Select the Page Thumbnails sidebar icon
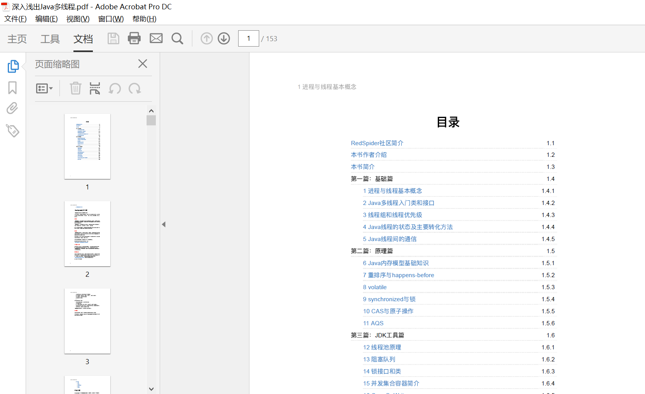Image resolution: width=645 pixels, height=394 pixels. tap(13, 66)
